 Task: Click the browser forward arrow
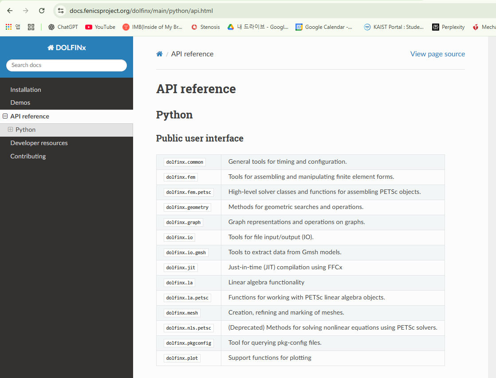(x=26, y=11)
